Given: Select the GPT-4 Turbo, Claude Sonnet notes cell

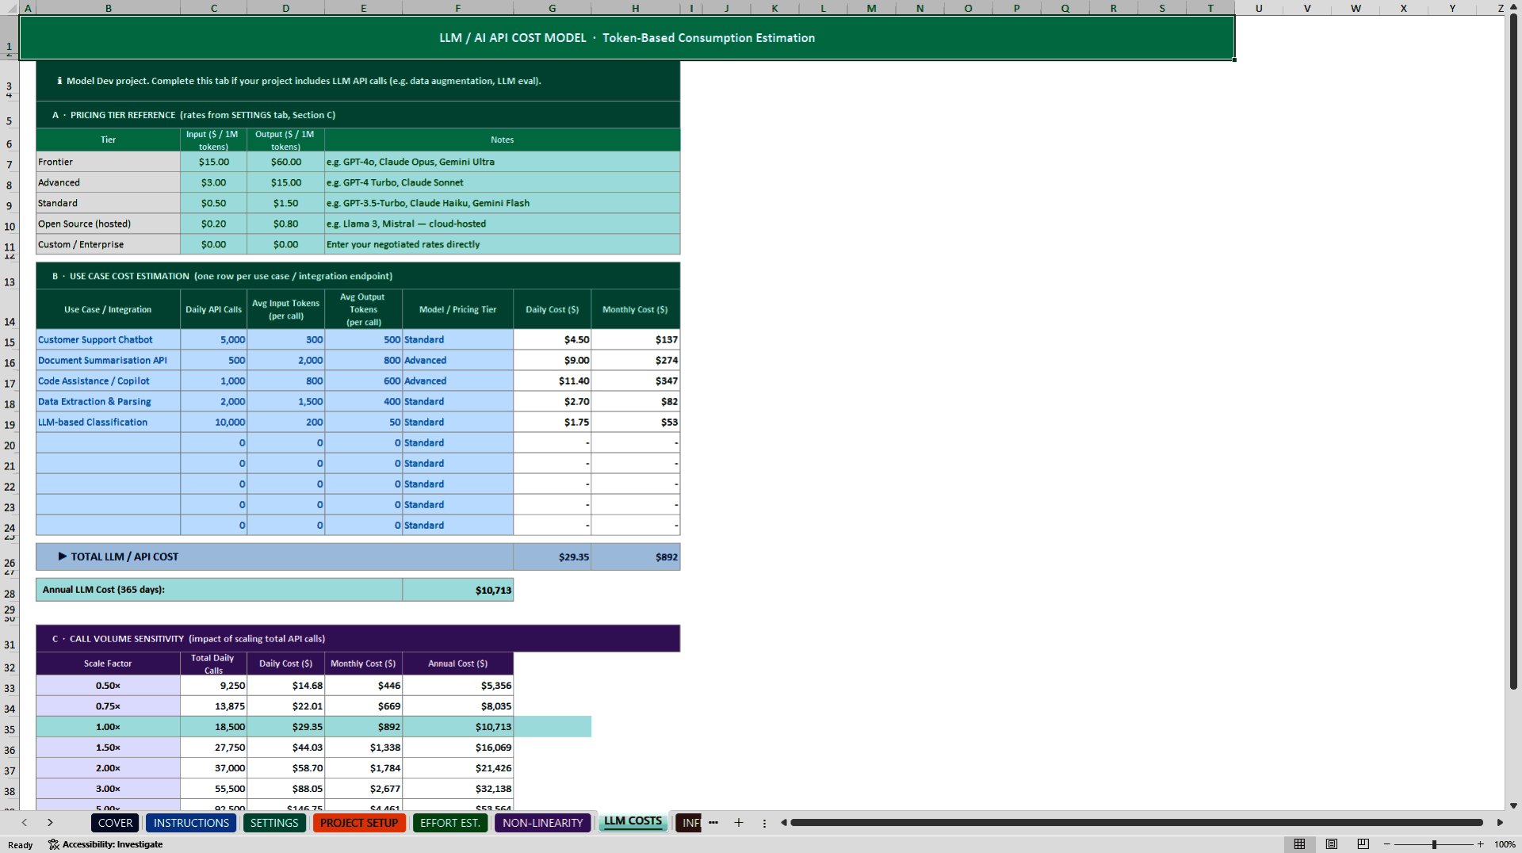Looking at the screenshot, I should 502,182.
